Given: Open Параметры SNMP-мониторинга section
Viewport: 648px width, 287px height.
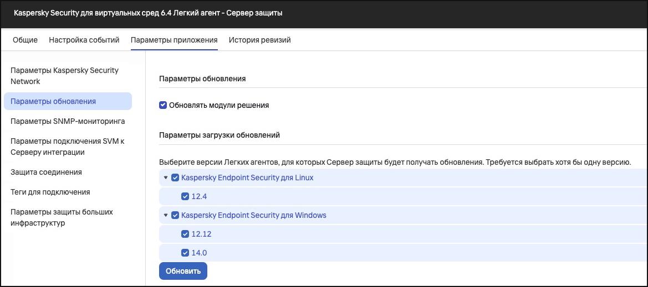Looking at the screenshot, I should [x=68, y=122].
